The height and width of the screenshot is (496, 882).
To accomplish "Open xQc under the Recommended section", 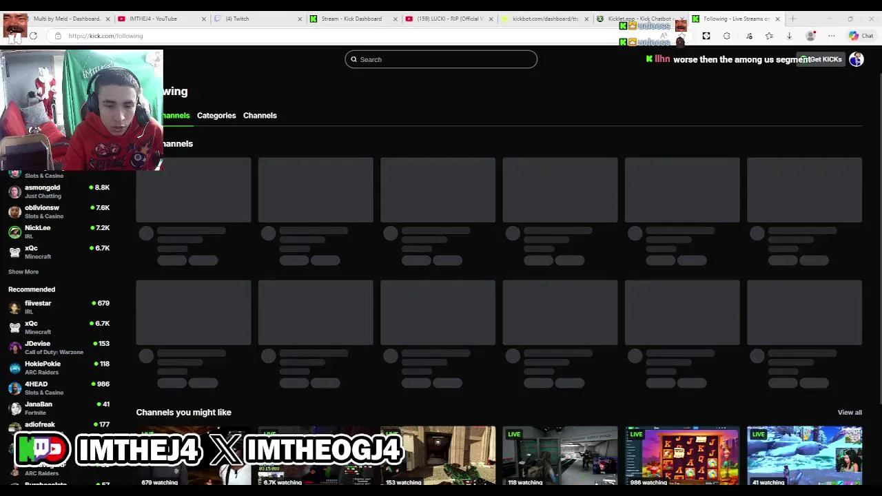I will tap(59, 327).
